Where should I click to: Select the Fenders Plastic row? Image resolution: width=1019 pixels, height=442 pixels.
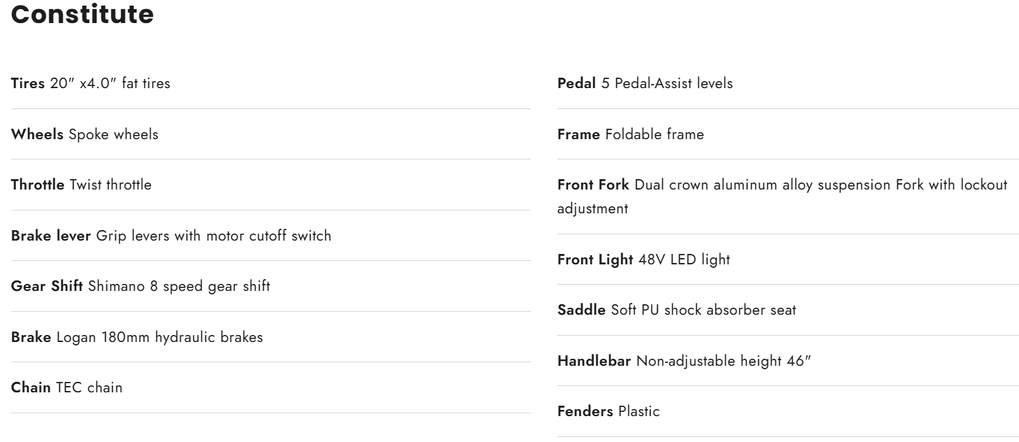click(x=608, y=411)
